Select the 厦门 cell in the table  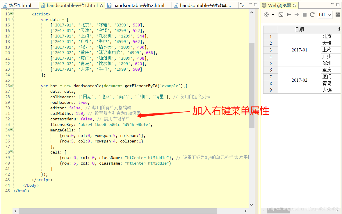(x=331, y=76)
